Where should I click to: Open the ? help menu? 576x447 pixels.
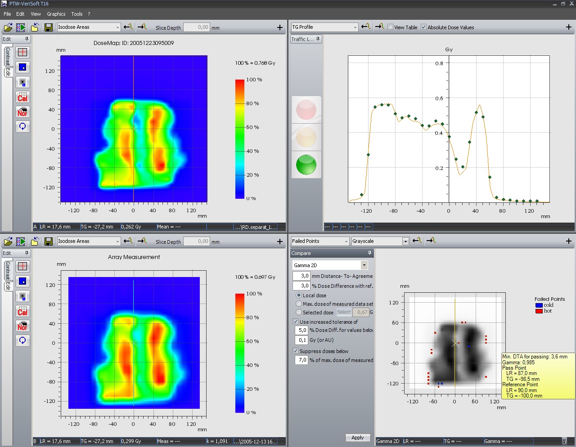89,14
